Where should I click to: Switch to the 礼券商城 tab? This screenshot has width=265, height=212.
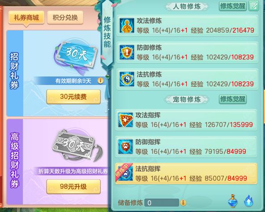coord(26,17)
